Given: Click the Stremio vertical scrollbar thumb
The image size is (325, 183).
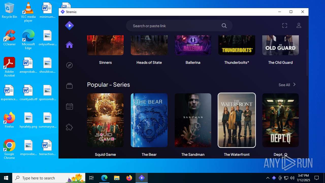Looking at the screenshot, I should click(x=307, y=62).
